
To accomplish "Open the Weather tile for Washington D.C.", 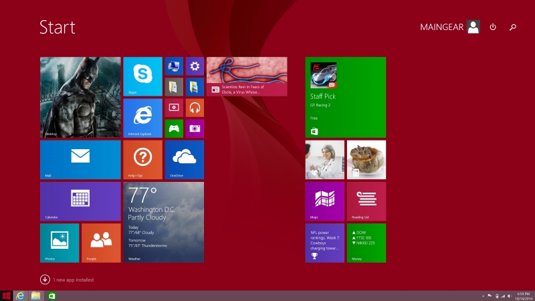I will pos(163,222).
